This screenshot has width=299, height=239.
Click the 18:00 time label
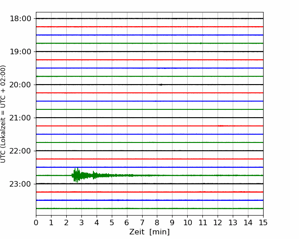20,19
